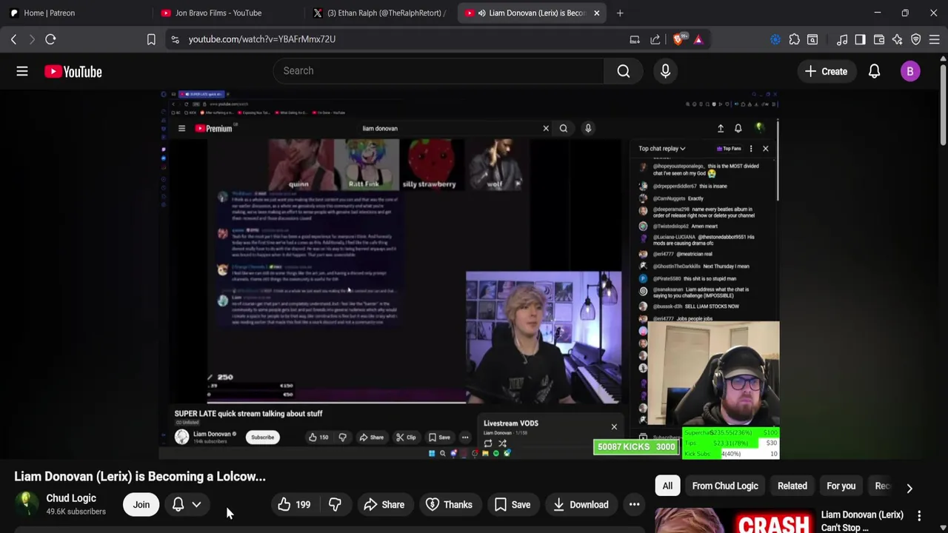The width and height of the screenshot is (948, 533).
Task: Open the blue circular extension icon
Action: pyautogui.click(x=775, y=39)
